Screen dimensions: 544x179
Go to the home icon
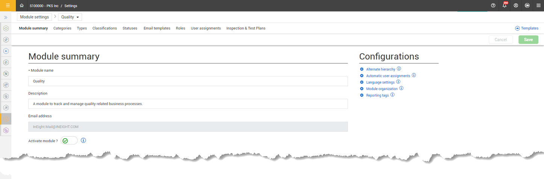[x=22, y=6]
